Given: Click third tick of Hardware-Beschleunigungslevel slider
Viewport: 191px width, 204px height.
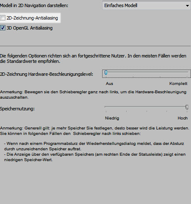Looking at the screenshot, I should coord(160,77).
